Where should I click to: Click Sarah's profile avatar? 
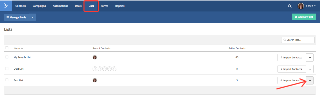(x=301, y=6)
